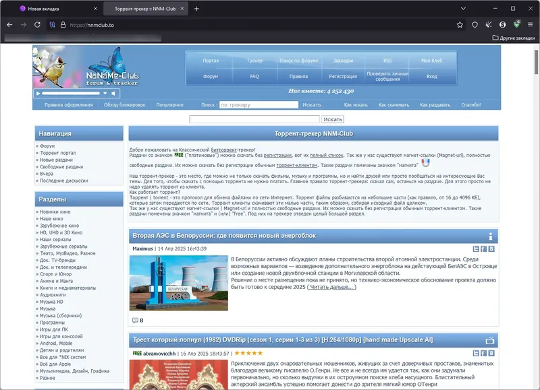Mute the audio player speaker icon
The width and height of the screenshot is (540, 390).
[113, 94]
